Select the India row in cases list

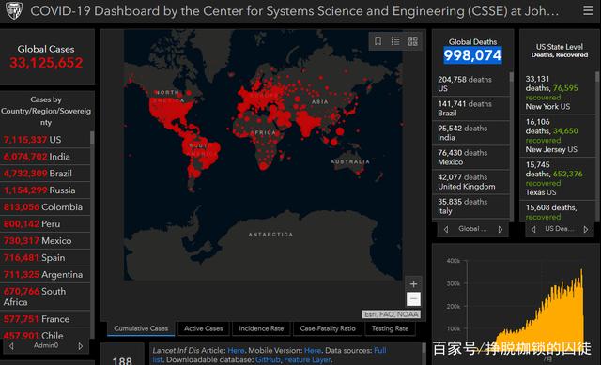pyautogui.click(x=45, y=157)
